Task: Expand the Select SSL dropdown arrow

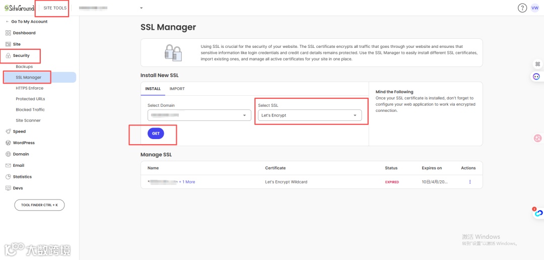Action: pyautogui.click(x=355, y=115)
